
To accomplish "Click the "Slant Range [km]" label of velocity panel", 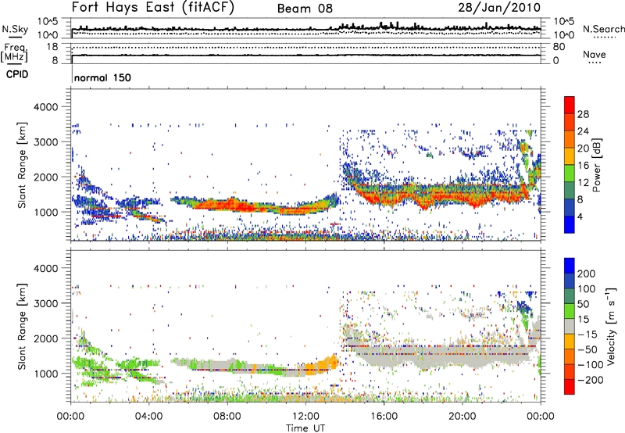I will point(22,327).
